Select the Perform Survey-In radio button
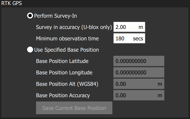The height and width of the screenshot is (119, 190). pyautogui.click(x=30, y=16)
